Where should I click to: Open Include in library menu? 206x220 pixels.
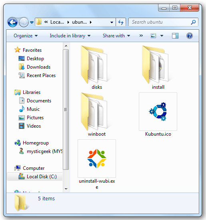click(x=70, y=36)
